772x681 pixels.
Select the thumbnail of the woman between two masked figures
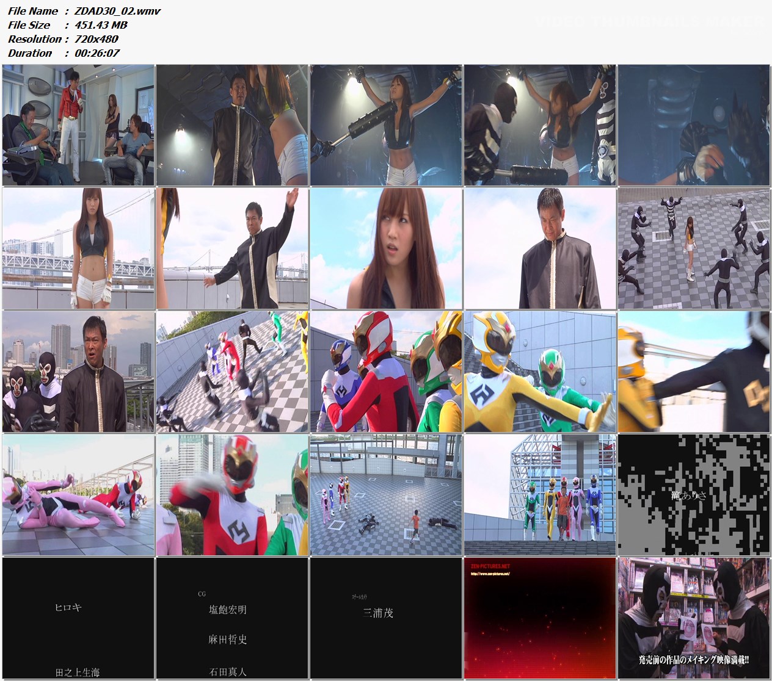(x=540, y=125)
